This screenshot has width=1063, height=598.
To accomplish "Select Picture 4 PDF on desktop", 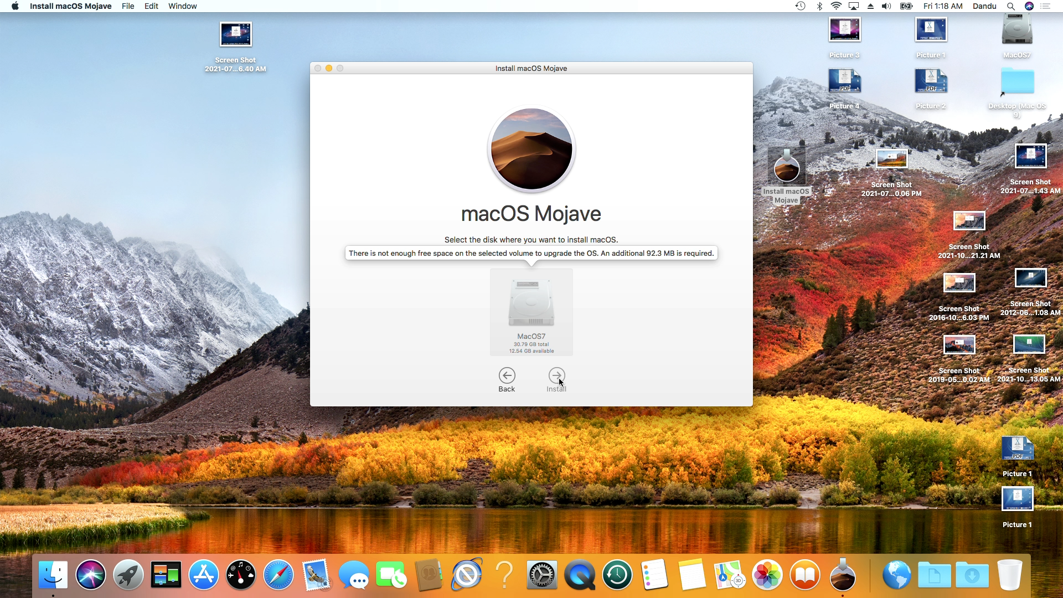I will (x=845, y=81).
